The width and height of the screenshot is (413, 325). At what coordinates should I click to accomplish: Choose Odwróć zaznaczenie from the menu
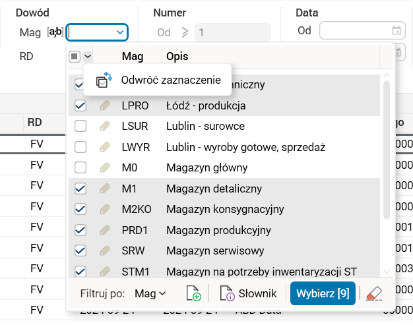[170, 80]
